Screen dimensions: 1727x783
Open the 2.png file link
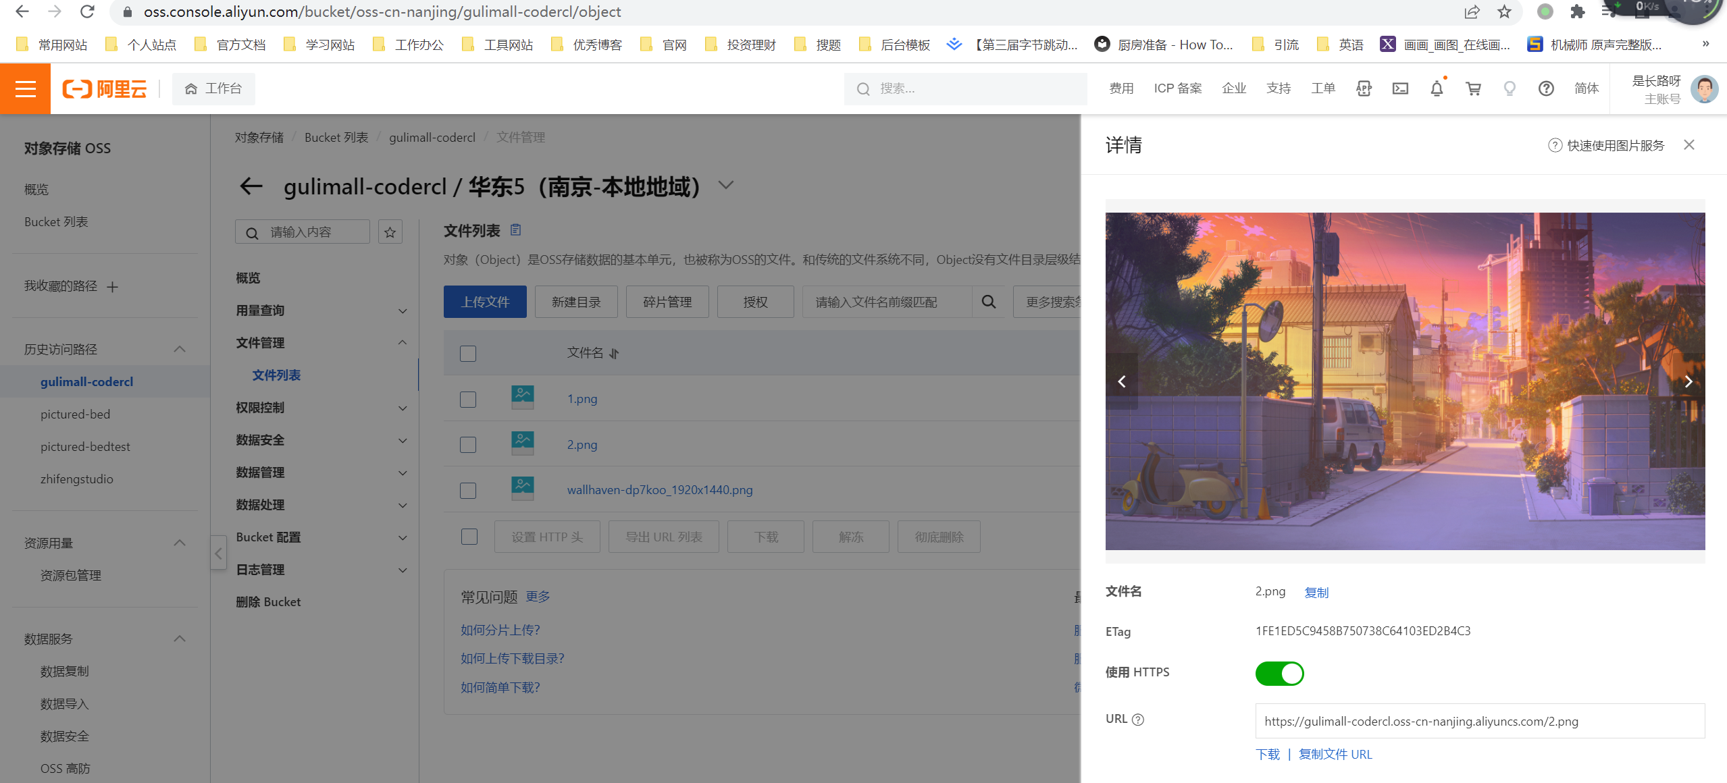coord(582,445)
